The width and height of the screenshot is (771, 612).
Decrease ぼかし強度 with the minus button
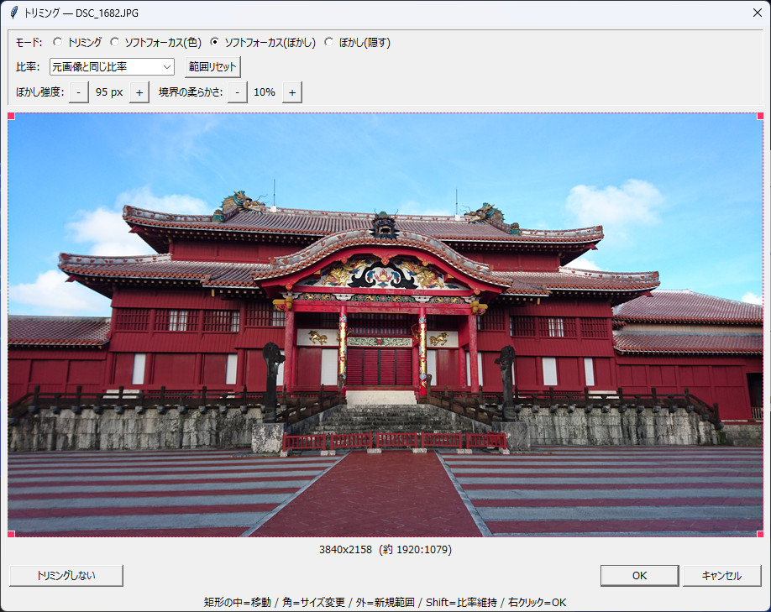(x=79, y=92)
